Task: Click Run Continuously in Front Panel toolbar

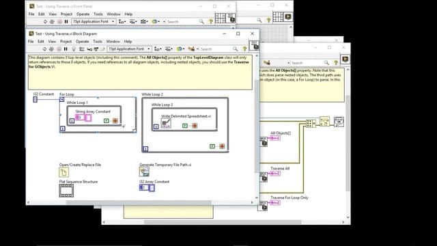Action: pos(52,21)
